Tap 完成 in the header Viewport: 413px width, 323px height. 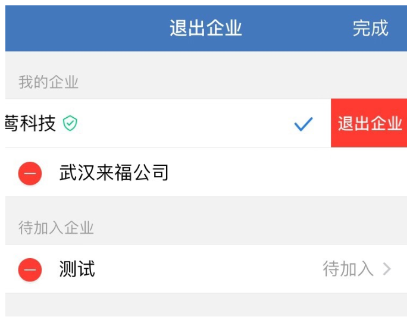370,28
